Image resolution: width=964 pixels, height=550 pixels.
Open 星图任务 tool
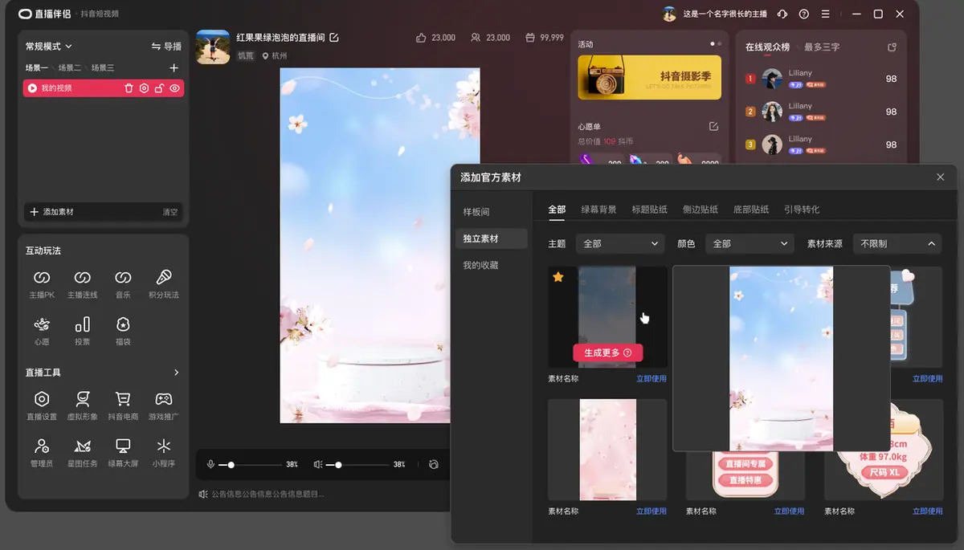coord(82,452)
